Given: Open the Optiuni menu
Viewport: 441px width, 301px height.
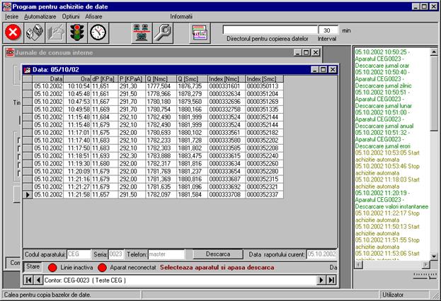Looking at the screenshot, I should point(71,16).
